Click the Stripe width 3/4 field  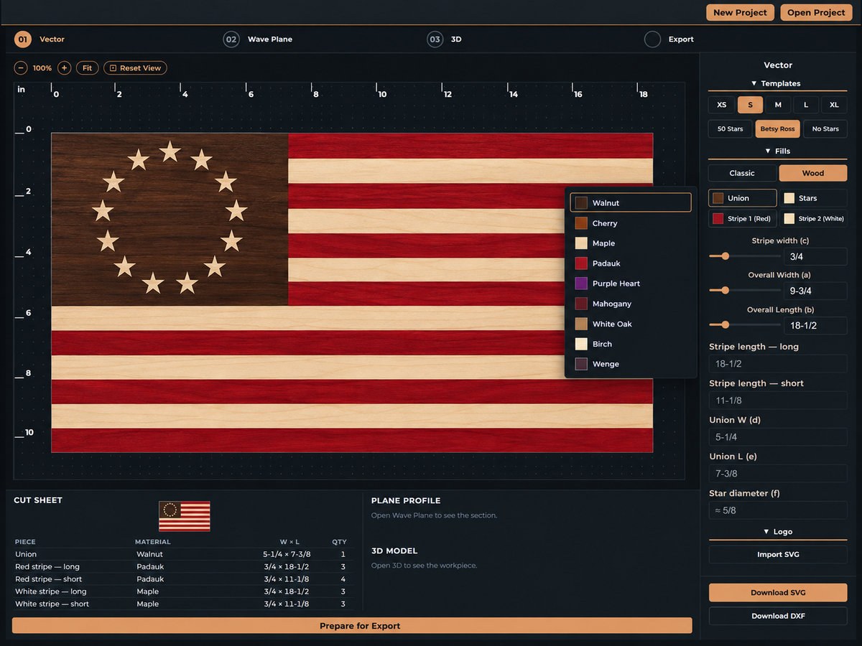[x=815, y=256]
